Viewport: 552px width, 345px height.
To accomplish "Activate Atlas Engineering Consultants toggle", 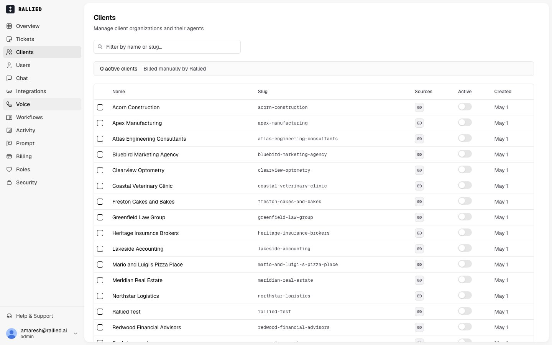I will (465, 138).
